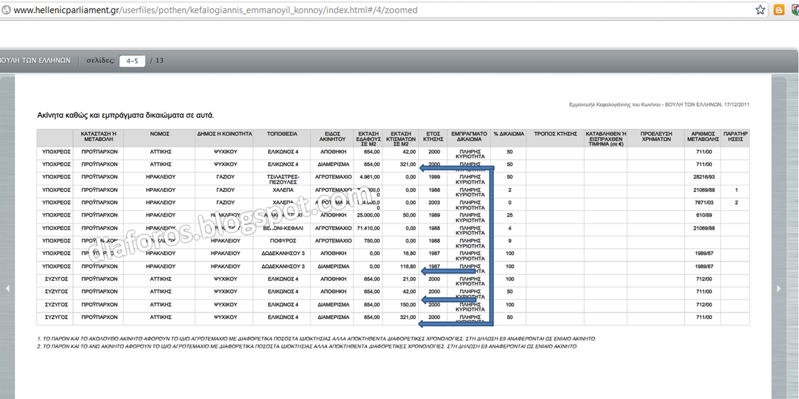Click the ΑΡΙΘΜΟΣ ΜΕΤΑΒΟΛΗΣ column header
The image size is (799, 399).
click(703, 137)
